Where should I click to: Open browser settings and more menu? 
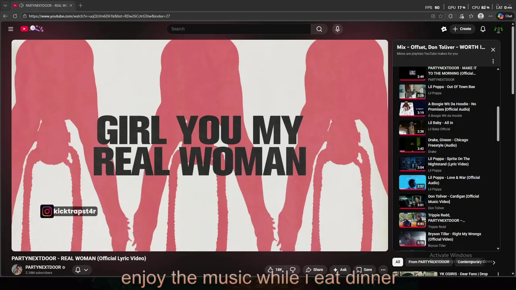point(490,16)
